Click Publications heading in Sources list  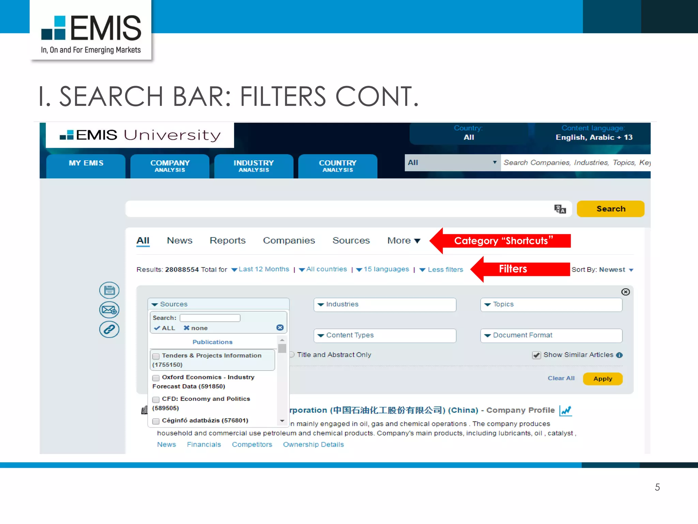click(x=212, y=342)
